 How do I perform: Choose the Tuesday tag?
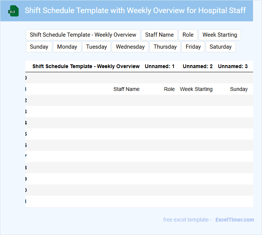click(x=97, y=47)
